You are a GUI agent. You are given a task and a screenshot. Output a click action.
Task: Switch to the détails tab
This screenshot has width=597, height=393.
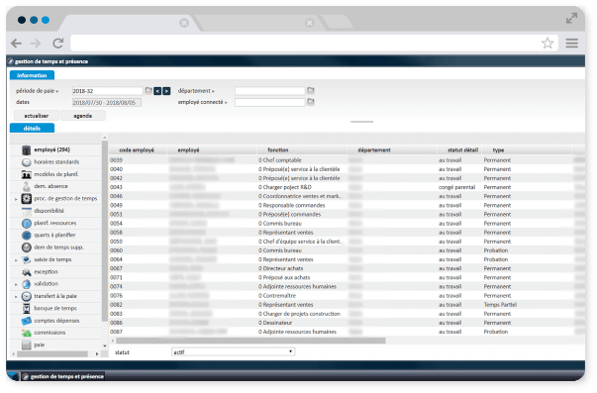(32, 129)
